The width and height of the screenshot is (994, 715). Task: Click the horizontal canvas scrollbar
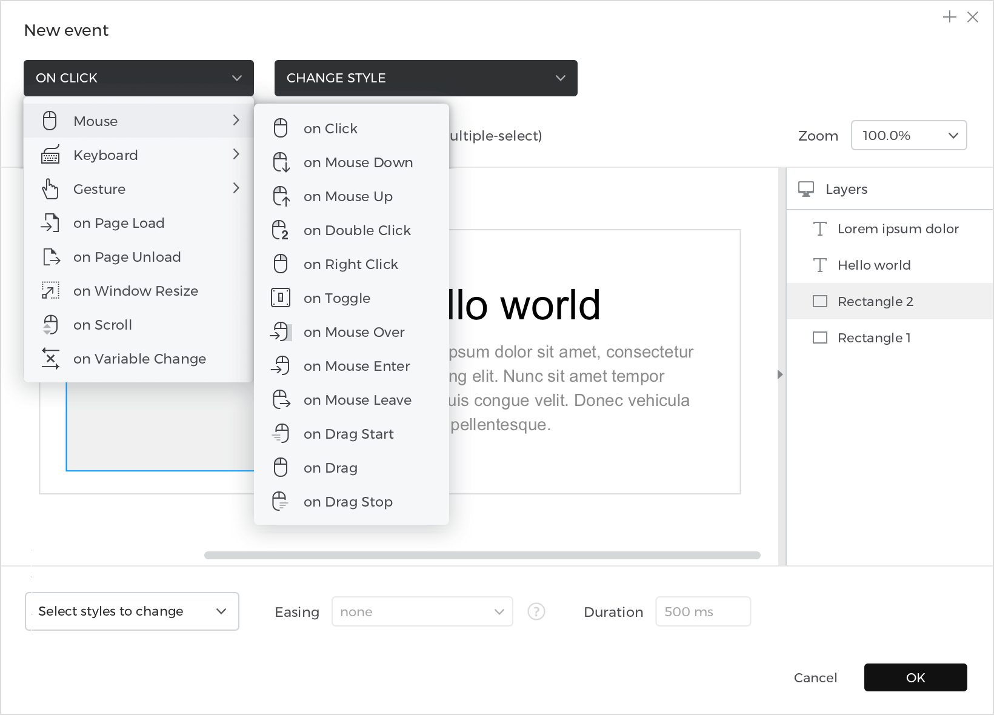pyautogui.click(x=482, y=555)
